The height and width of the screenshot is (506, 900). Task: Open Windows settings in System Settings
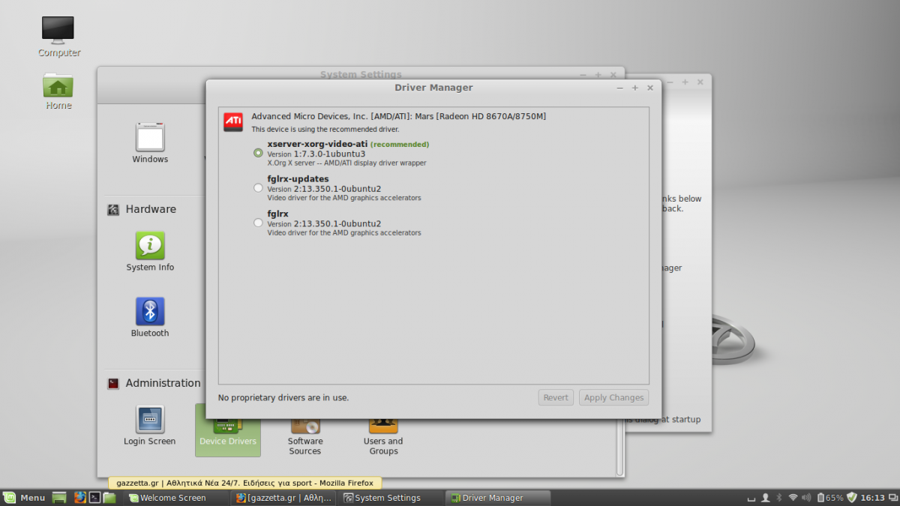(150, 143)
